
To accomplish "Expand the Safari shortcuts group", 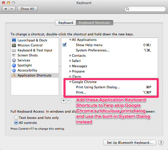I will (70, 61).
